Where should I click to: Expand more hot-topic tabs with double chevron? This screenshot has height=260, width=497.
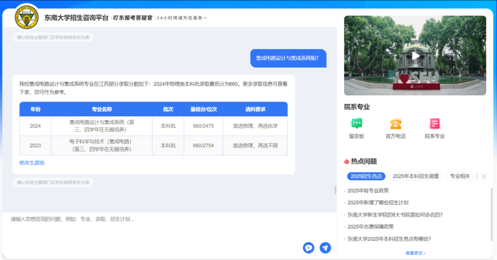tap(484, 176)
